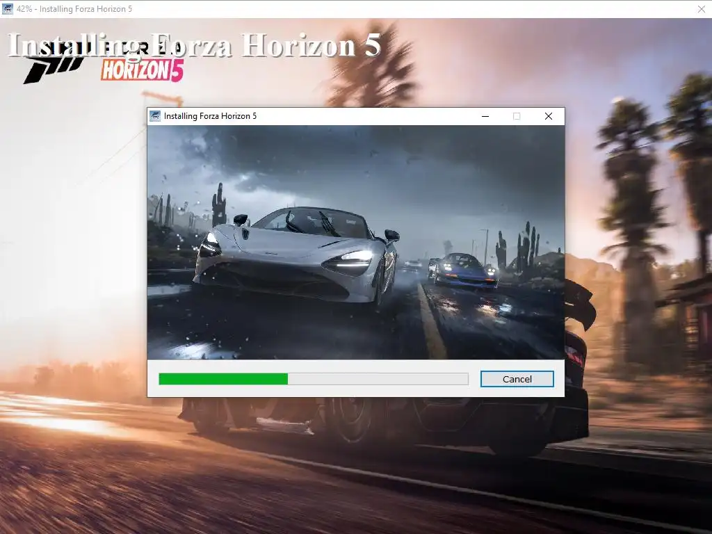Close the outer 42% installer window
712x534 pixels.
click(701, 8)
